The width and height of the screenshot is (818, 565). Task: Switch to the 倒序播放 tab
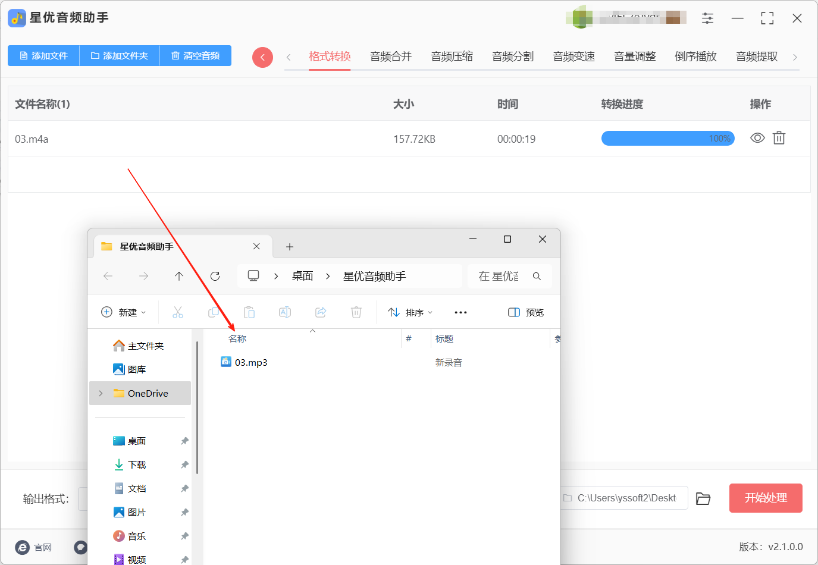(x=696, y=56)
